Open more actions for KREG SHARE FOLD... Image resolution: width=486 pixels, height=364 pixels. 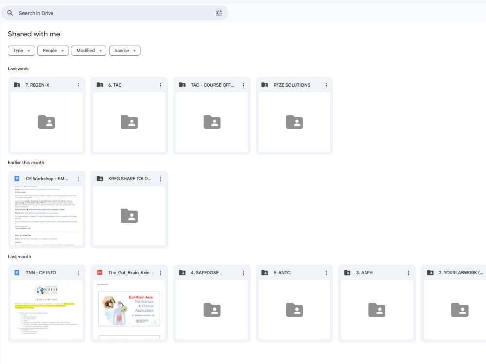[160, 179]
